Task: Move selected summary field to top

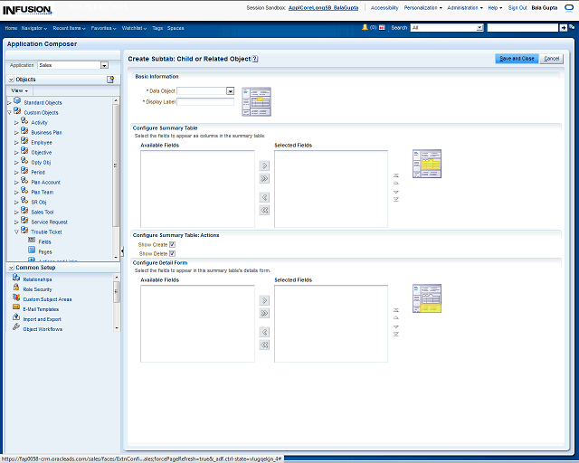Action: 395,176
